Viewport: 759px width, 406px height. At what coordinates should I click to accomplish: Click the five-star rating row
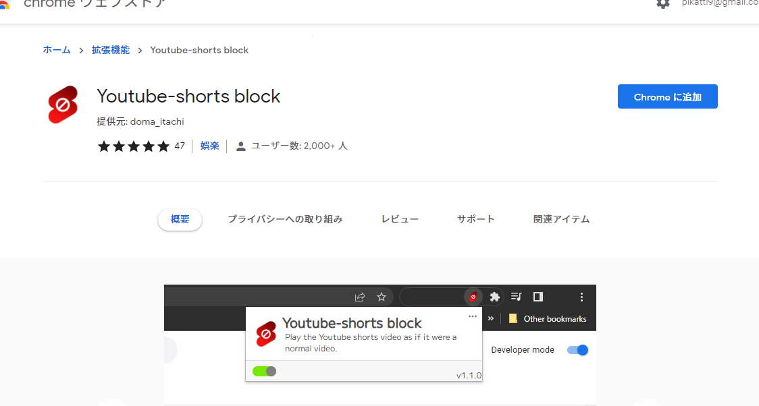tap(134, 146)
